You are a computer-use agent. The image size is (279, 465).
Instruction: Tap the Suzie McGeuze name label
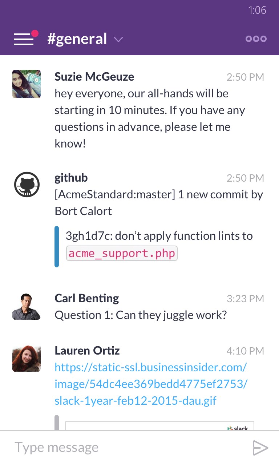(94, 77)
